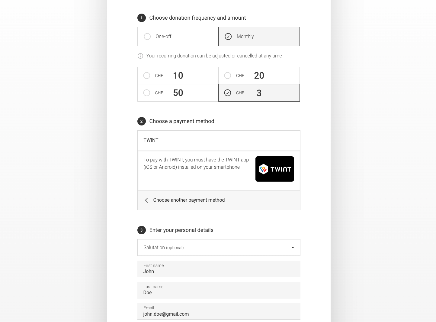This screenshot has height=322, width=436.
Task: Select the CHF 10 amount
Action: [x=178, y=76]
